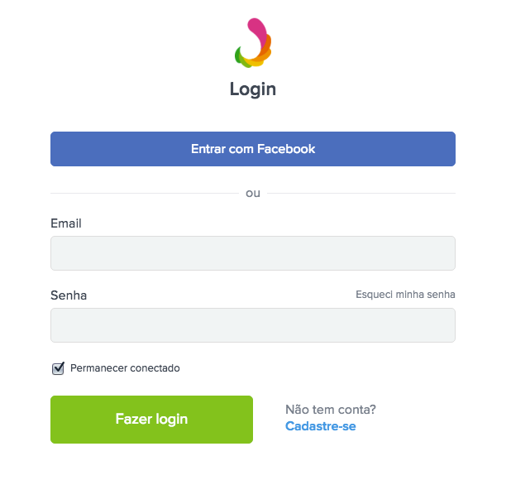
Task: Click the orange curve of the logo
Action: pos(265,49)
